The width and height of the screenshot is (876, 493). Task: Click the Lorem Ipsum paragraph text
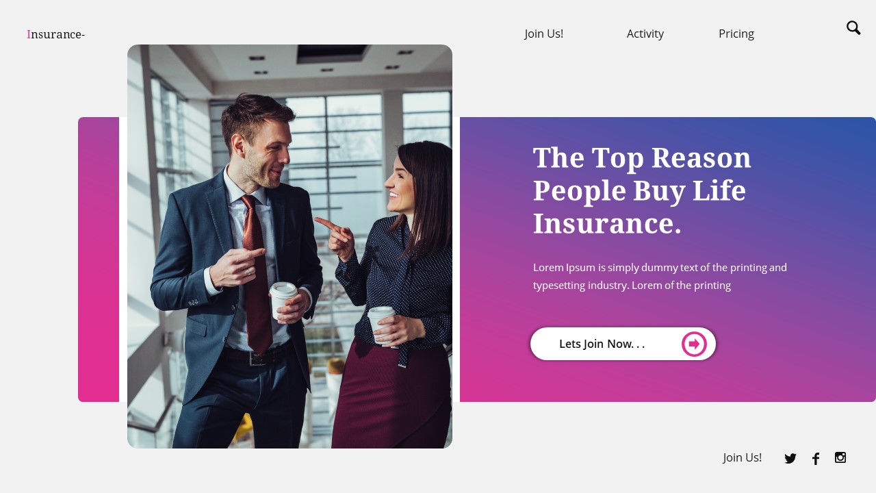tap(660, 276)
